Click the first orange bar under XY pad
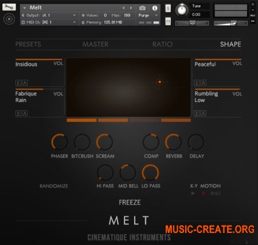258x245 pixels. (x=81, y=120)
